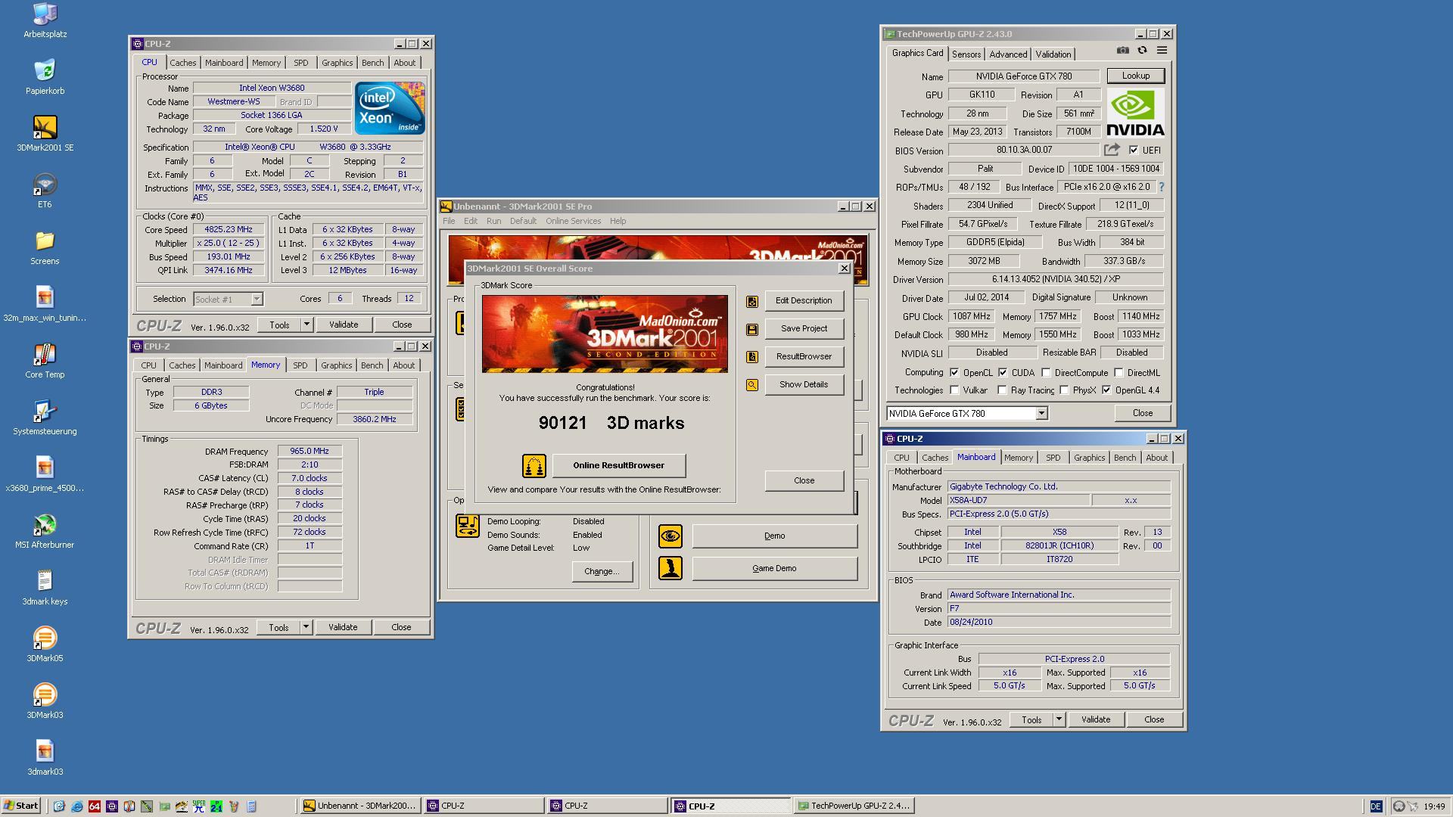Select the Core Temp desktop shortcut

click(45, 360)
